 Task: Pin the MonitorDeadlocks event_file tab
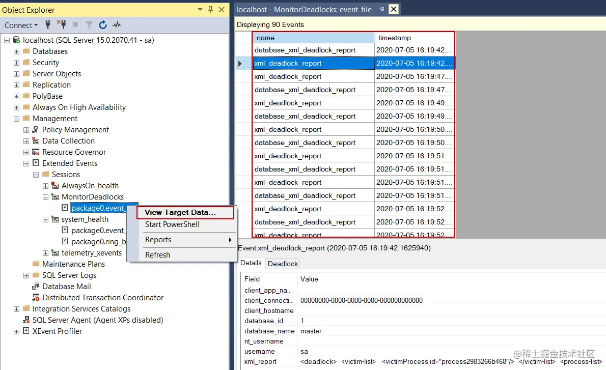point(381,9)
